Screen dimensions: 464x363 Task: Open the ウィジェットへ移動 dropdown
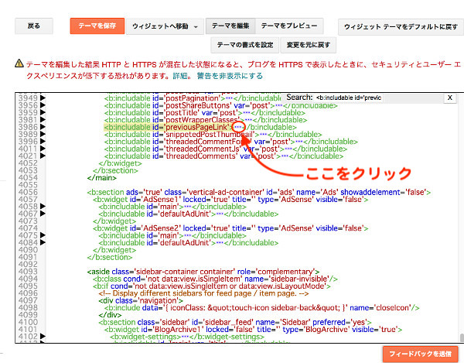165,26
